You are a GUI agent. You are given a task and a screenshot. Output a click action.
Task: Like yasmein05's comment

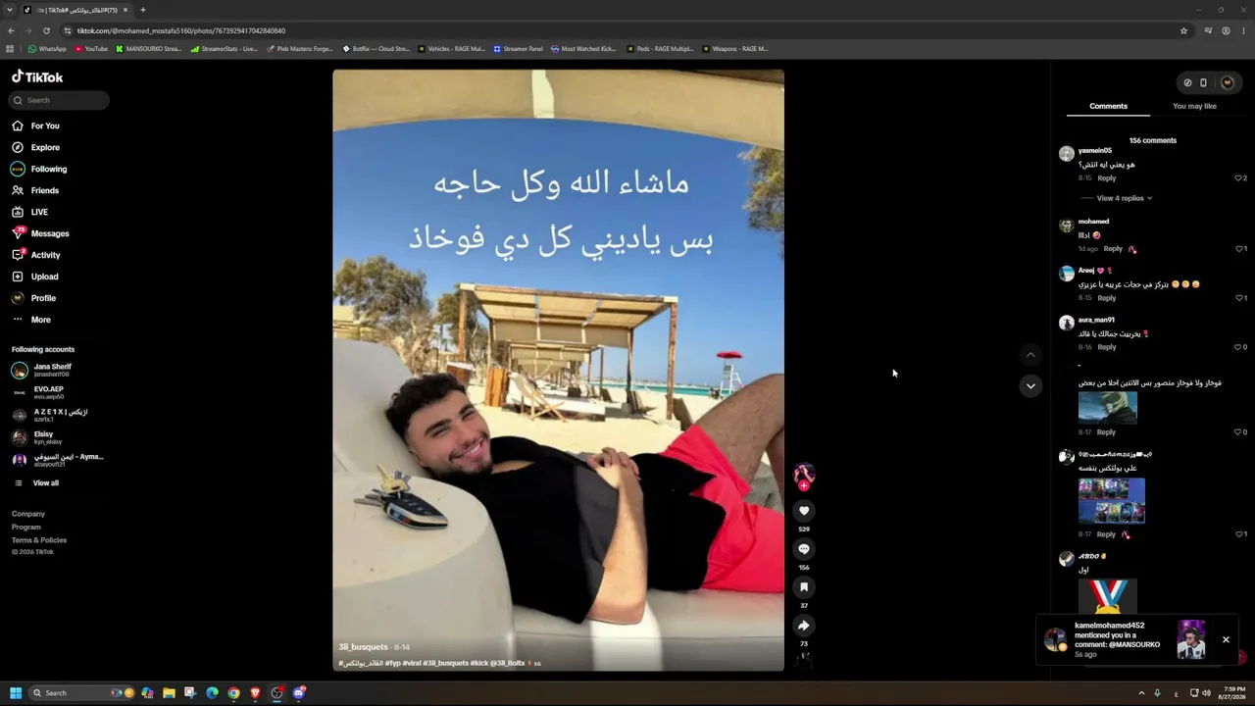click(1240, 177)
